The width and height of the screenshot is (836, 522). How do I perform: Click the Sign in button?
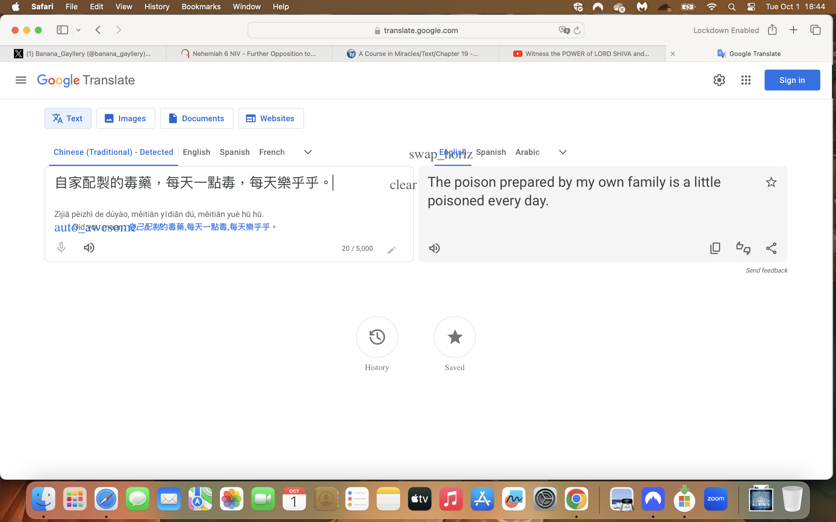[792, 80]
